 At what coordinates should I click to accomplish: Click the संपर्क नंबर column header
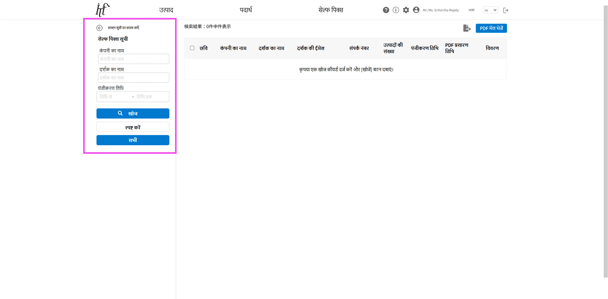tap(359, 48)
